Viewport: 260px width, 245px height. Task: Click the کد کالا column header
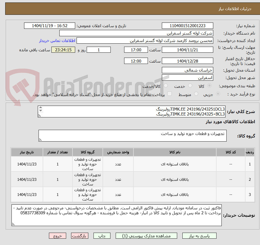[x=231, y=152]
